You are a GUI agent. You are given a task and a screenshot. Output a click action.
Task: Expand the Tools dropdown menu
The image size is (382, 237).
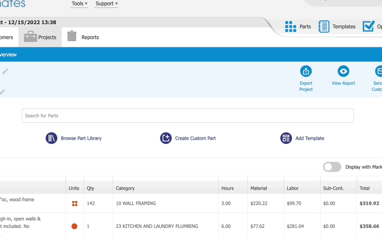(79, 4)
